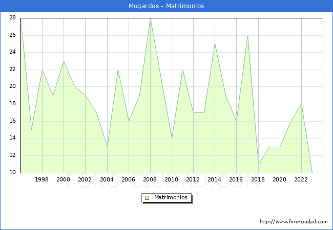Click the x-axis label 2012
This screenshot has height=230, width=333.
[x=193, y=179]
